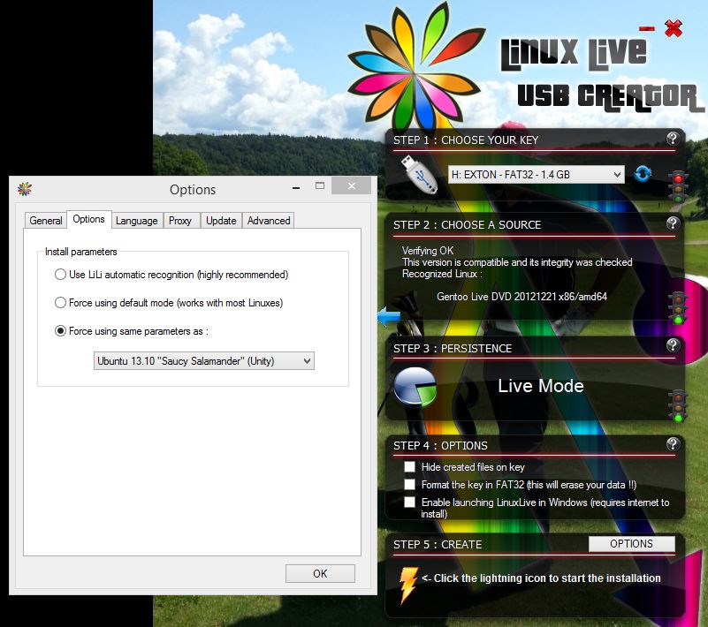Switch to the Update tab
Image resolution: width=708 pixels, height=627 pixels.
[221, 221]
